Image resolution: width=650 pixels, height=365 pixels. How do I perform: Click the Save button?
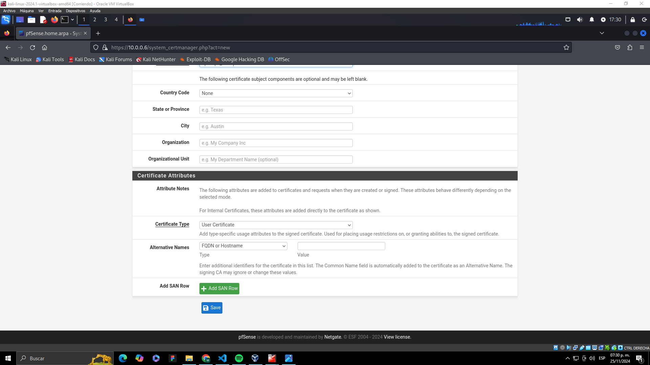[212, 308]
